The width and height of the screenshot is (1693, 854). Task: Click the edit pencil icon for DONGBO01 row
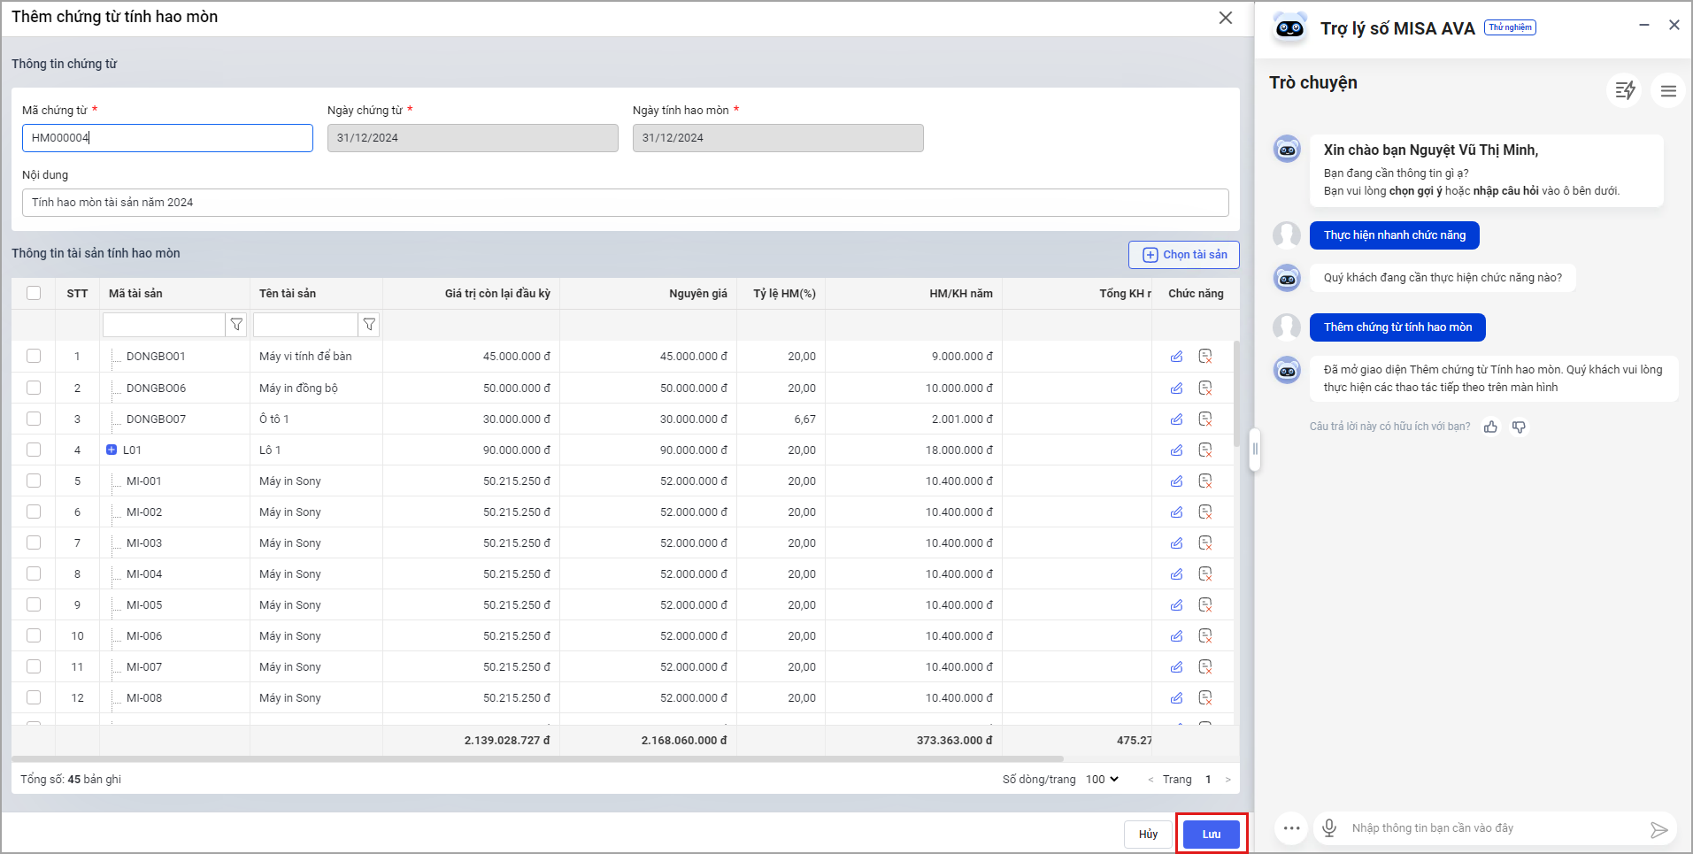[x=1176, y=357]
